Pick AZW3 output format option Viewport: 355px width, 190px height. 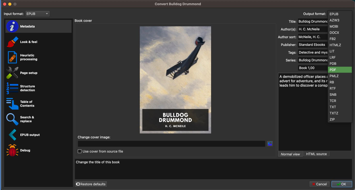pos(339,20)
